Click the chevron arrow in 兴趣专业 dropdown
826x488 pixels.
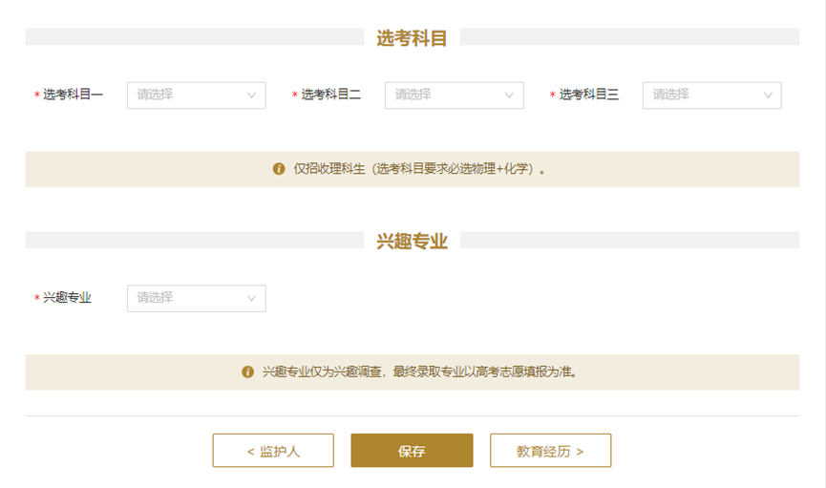point(252,298)
